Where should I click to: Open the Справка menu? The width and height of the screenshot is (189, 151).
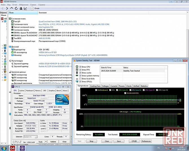(x=42, y=5)
